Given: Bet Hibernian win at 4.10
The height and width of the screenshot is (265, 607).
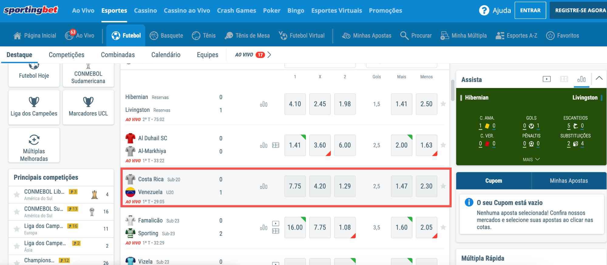Looking at the screenshot, I should point(295,104).
